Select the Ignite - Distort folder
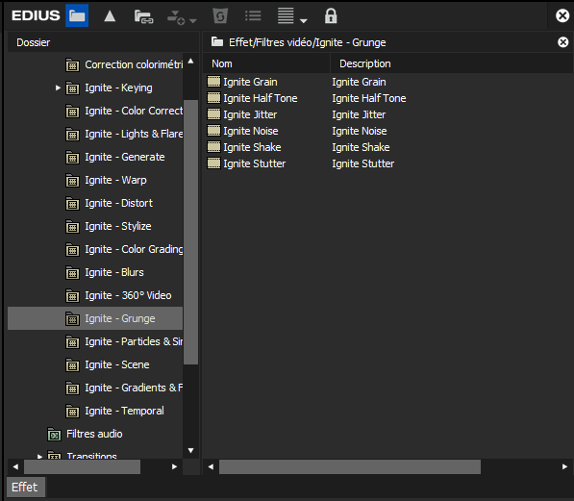Image resolution: width=574 pixels, height=501 pixels. [x=118, y=203]
